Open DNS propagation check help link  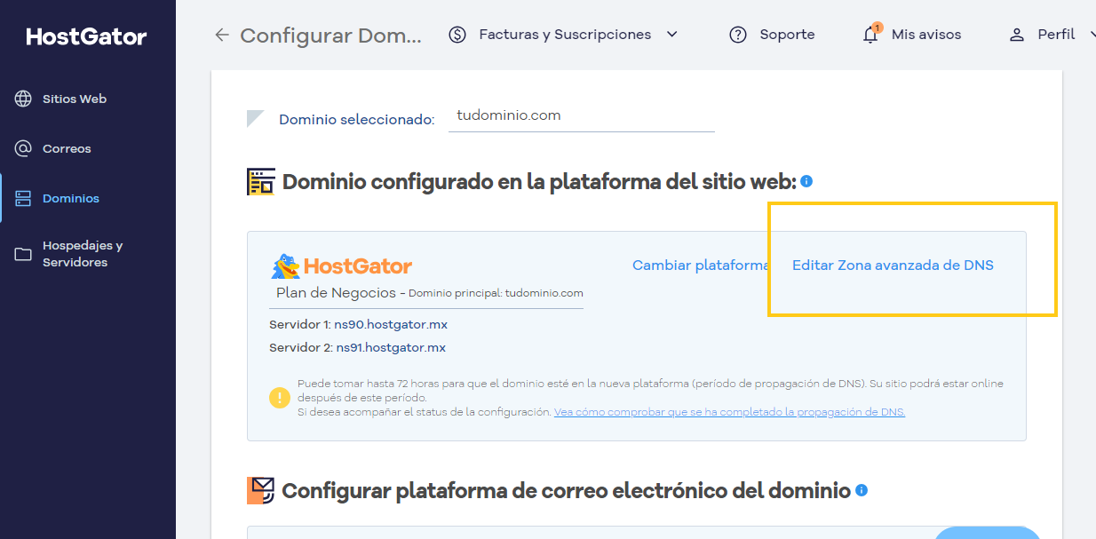coord(729,412)
